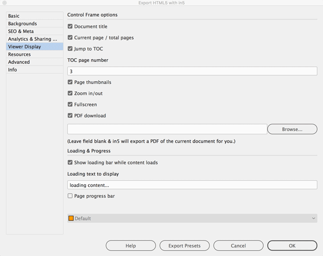Toggle Show loading bar while content loads

click(70, 162)
